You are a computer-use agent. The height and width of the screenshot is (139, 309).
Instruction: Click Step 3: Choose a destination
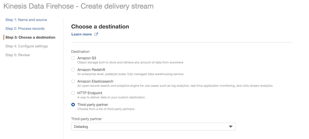point(30,37)
